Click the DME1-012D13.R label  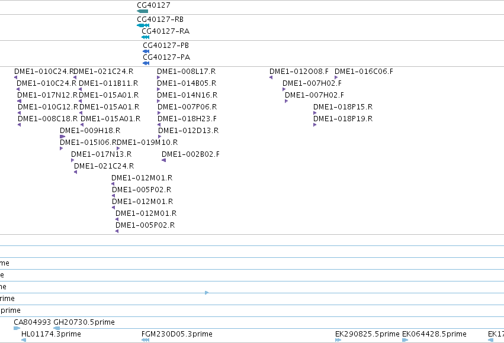(188, 131)
